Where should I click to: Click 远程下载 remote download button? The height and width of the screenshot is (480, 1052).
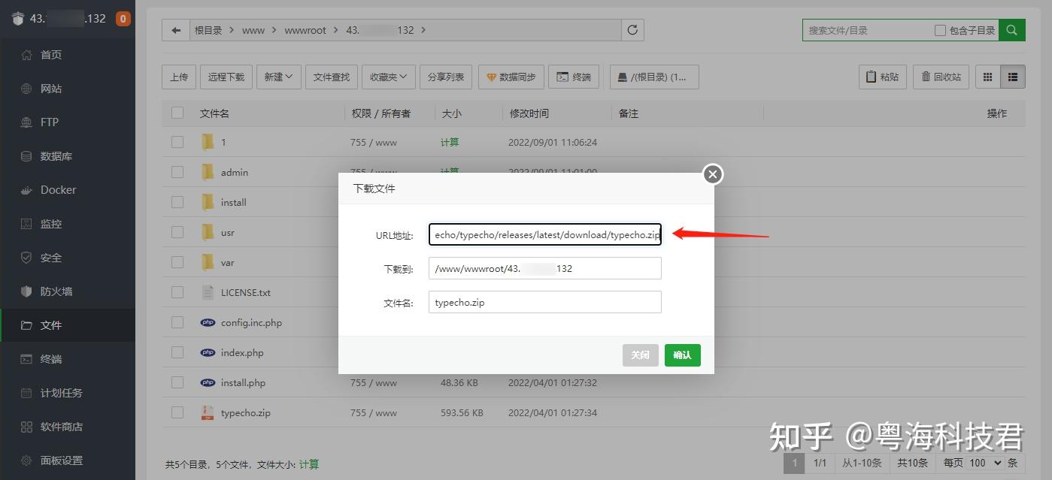click(226, 77)
